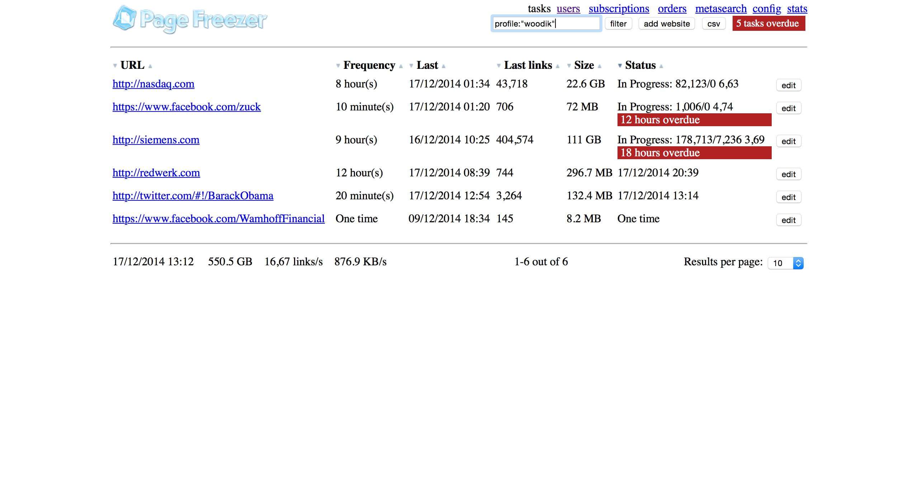Sort URL column descending arrow

pos(115,66)
